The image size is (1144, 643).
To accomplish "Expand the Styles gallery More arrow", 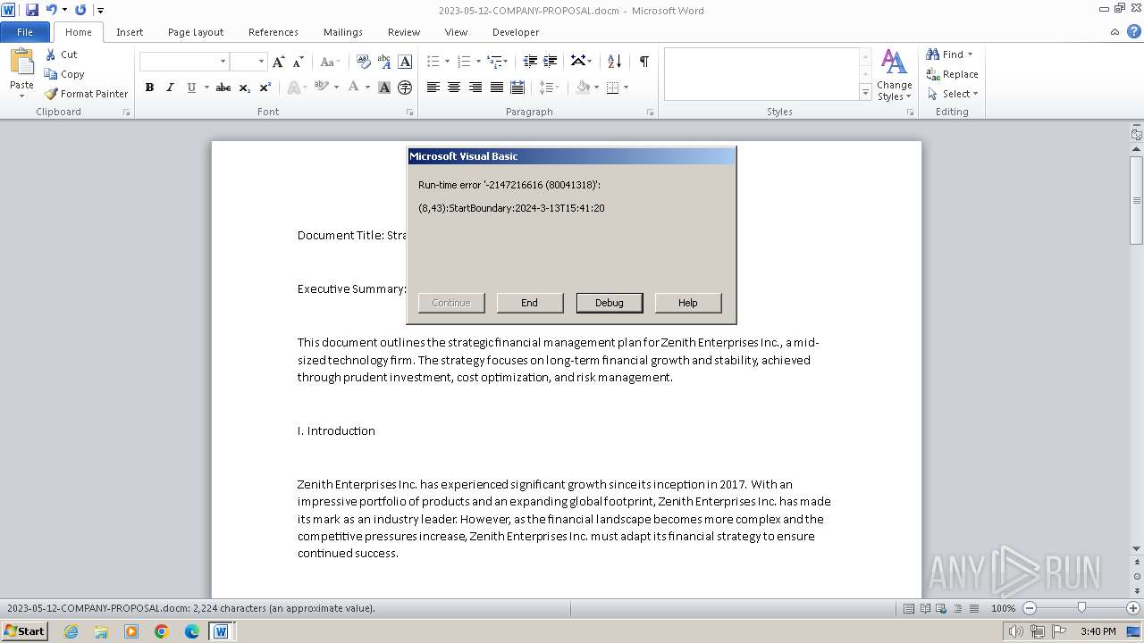I will pyautogui.click(x=865, y=92).
